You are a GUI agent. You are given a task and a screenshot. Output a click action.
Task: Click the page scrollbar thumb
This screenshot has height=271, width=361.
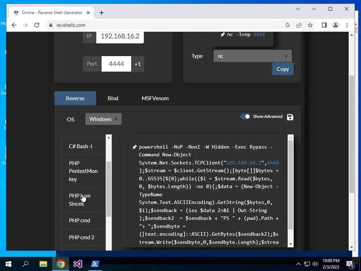tap(351, 134)
